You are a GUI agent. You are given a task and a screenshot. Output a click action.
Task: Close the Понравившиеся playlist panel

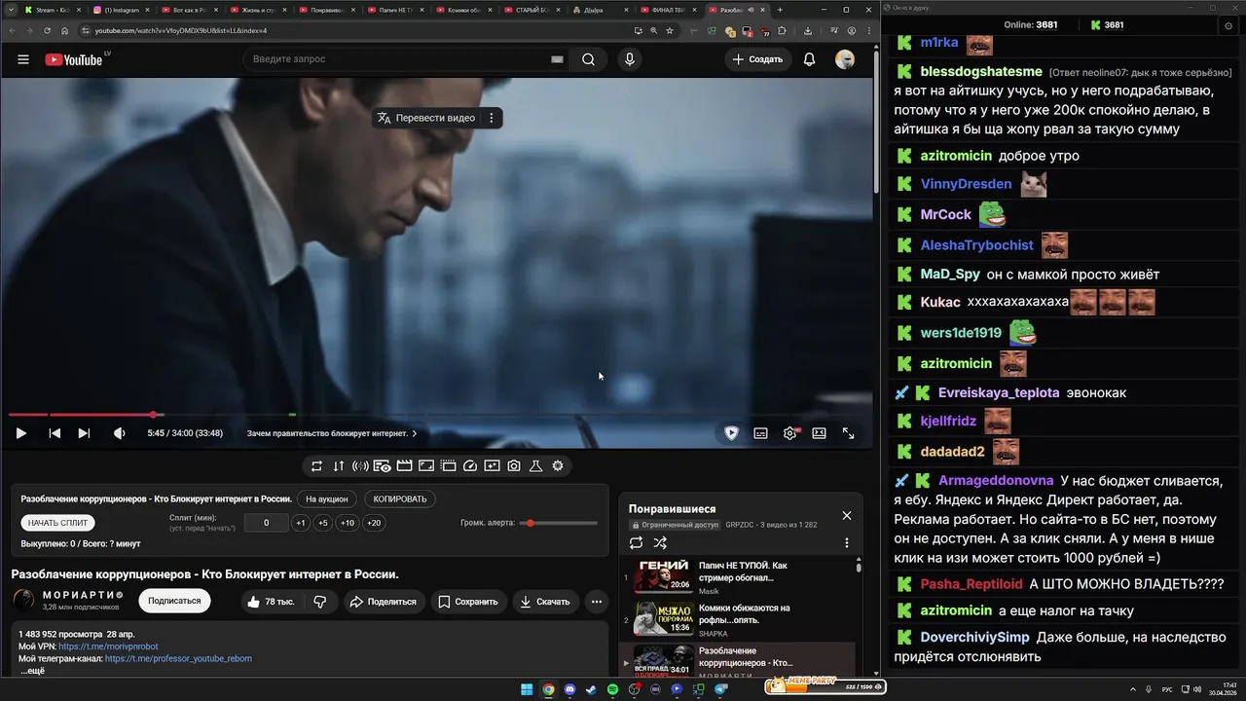[846, 515]
